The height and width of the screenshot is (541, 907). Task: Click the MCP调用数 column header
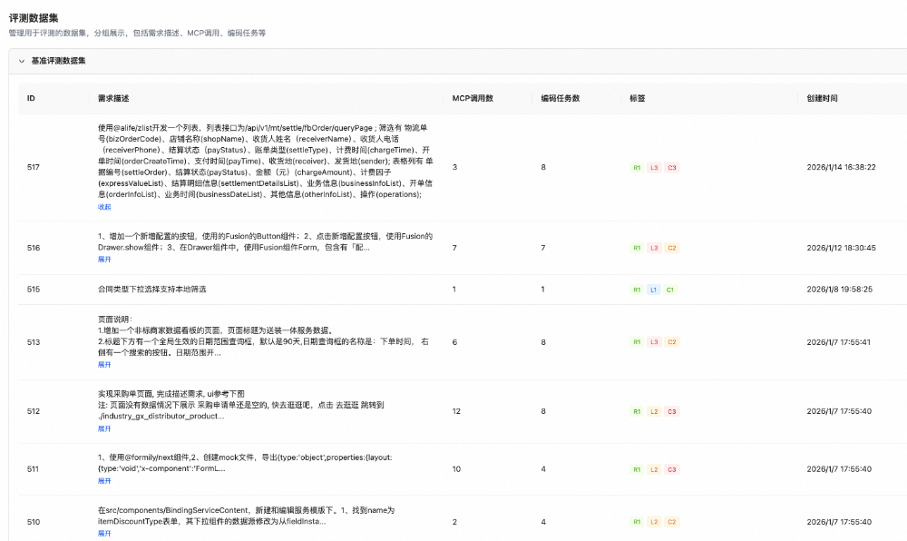[473, 98]
